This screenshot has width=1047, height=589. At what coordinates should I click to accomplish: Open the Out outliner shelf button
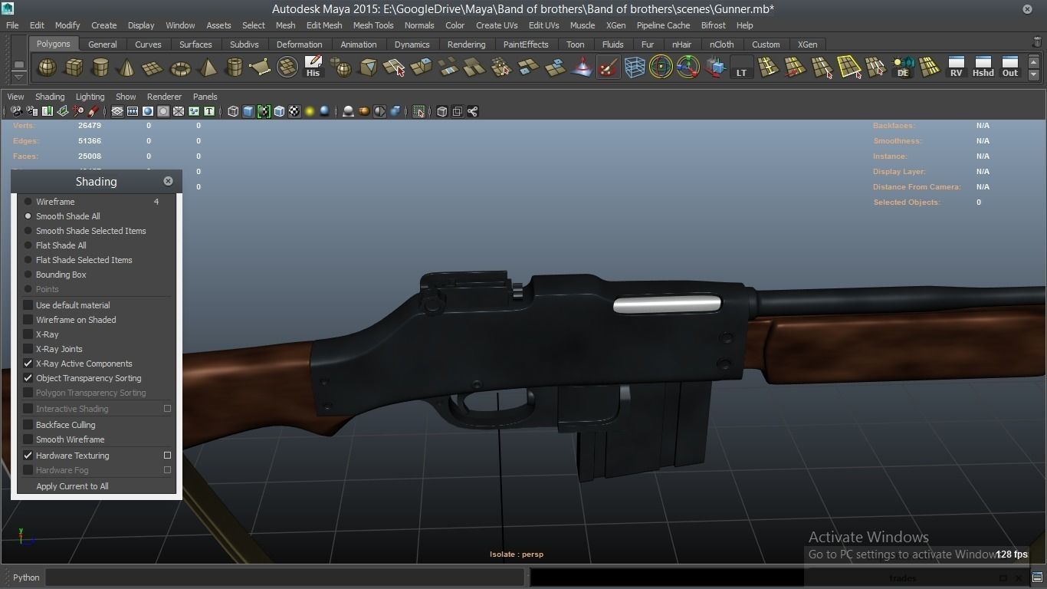[x=1010, y=67]
